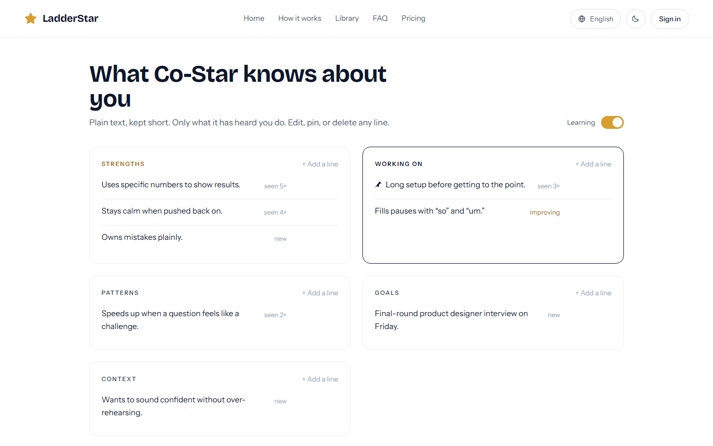Viewport: 713px width, 446px height.
Task: Click the WORKING ON section heading
Action: click(x=399, y=164)
